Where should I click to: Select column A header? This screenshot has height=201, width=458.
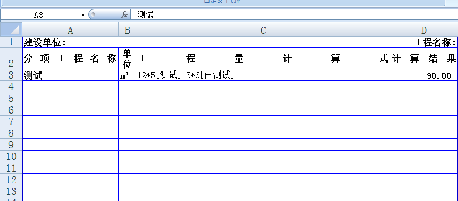[x=70, y=30]
